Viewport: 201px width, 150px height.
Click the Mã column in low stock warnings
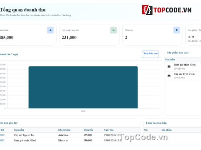[146, 130]
